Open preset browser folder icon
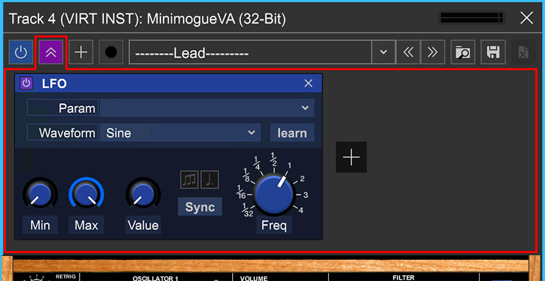The image size is (545, 281). pyautogui.click(x=463, y=52)
